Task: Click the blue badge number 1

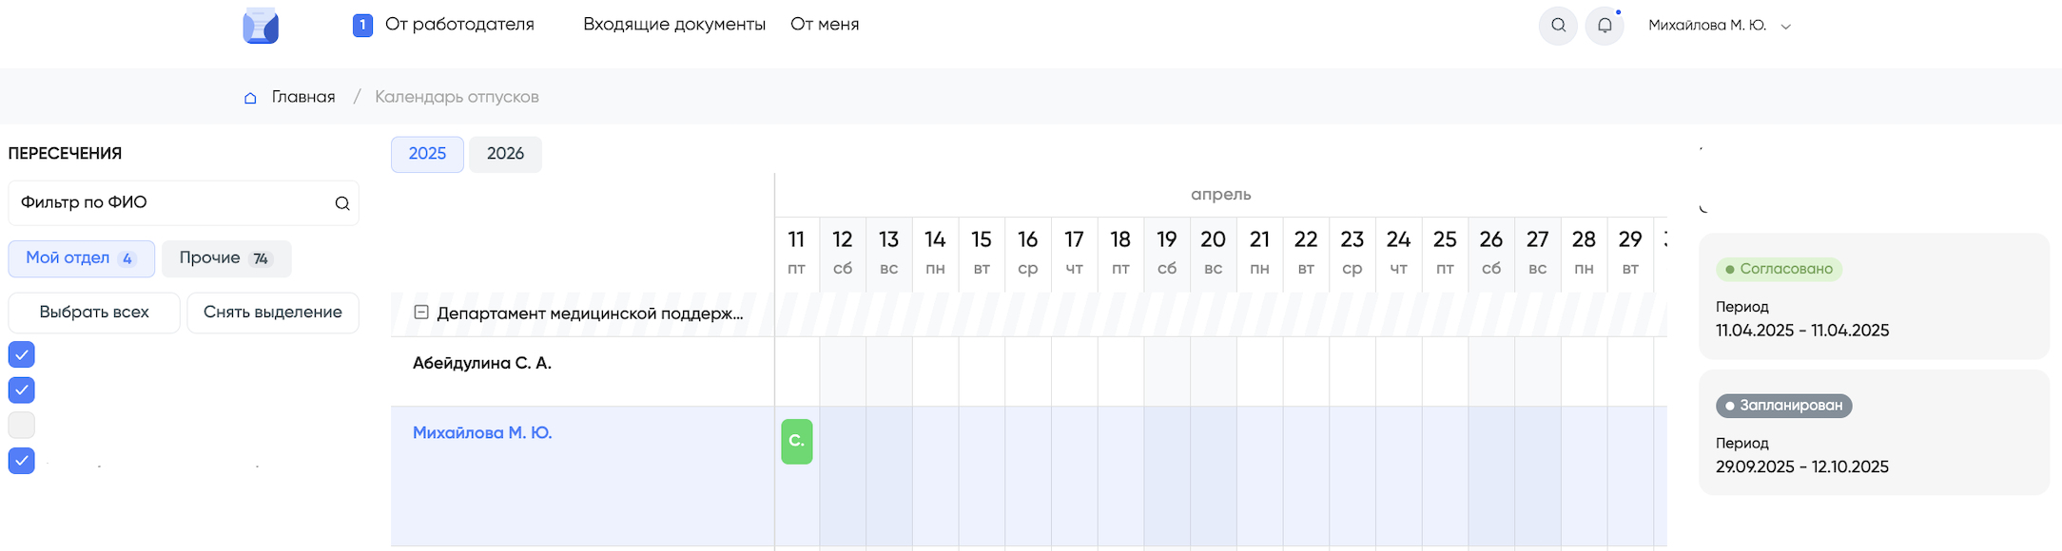Action: pos(362,26)
